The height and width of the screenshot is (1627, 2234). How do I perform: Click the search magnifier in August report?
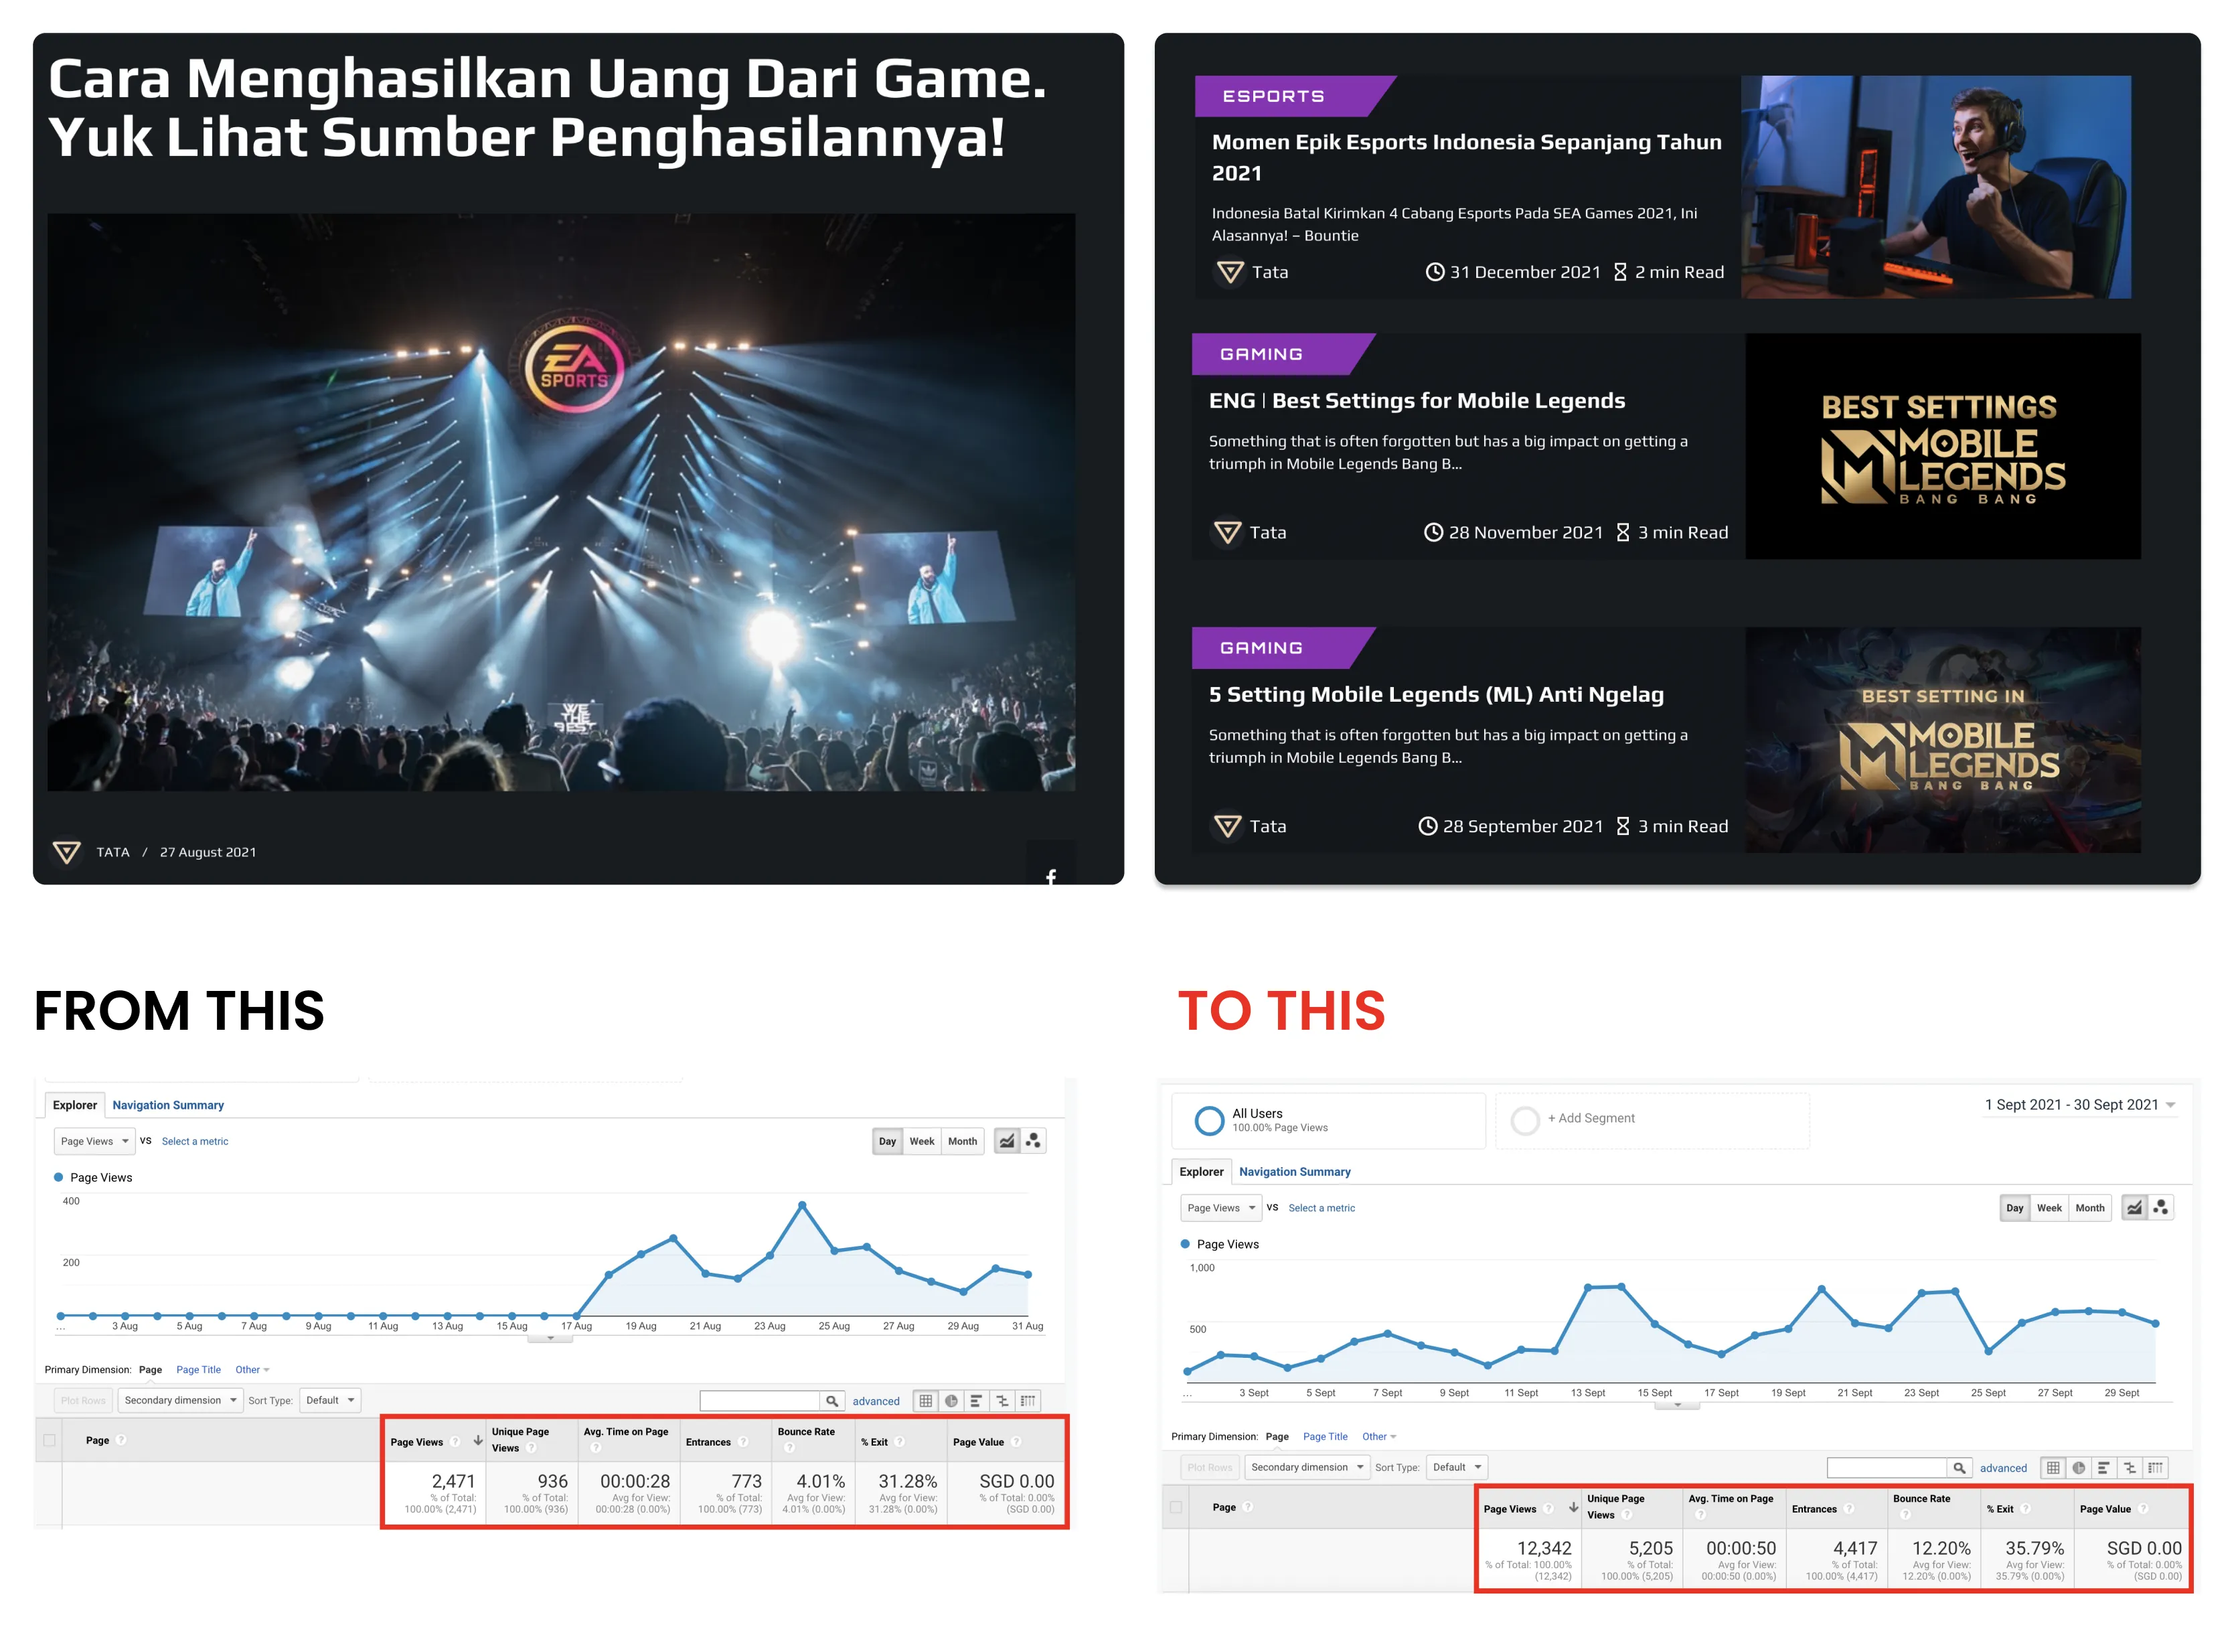tap(832, 1401)
